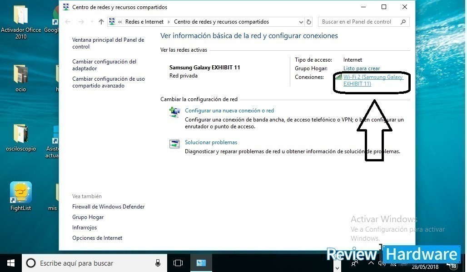The height and width of the screenshot is (272, 467).
Task: Open recent locations dropdown arrow
Action: (92, 22)
